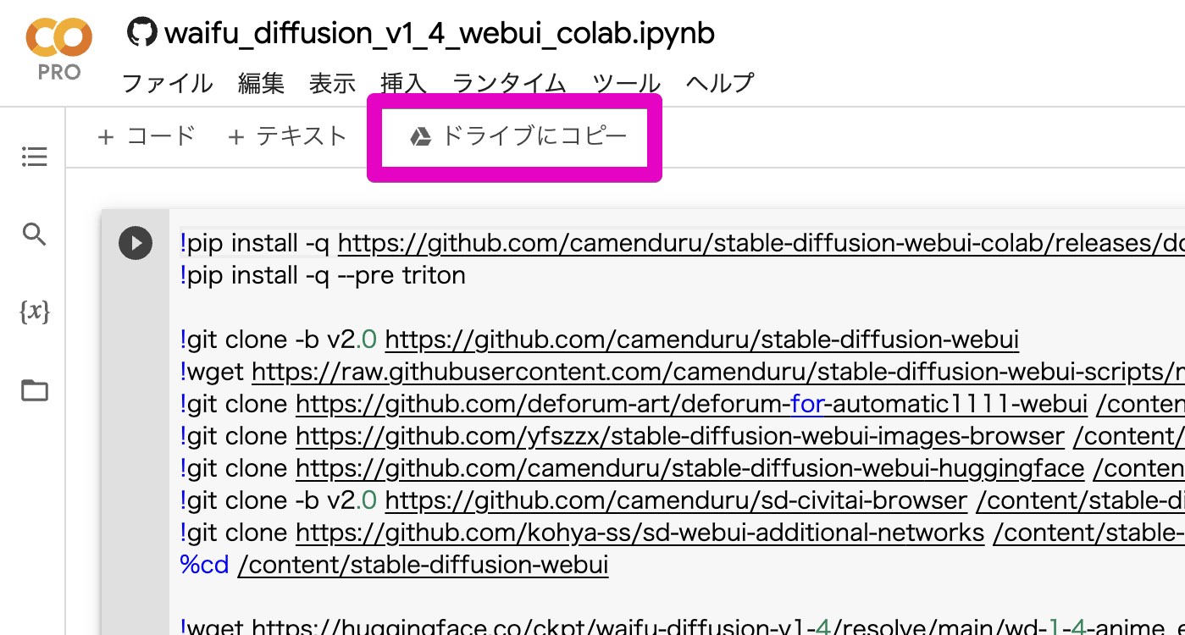Image resolution: width=1185 pixels, height=635 pixels.
Task: Open the sd-civitai-browser repository link
Action: [x=675, y=500]
